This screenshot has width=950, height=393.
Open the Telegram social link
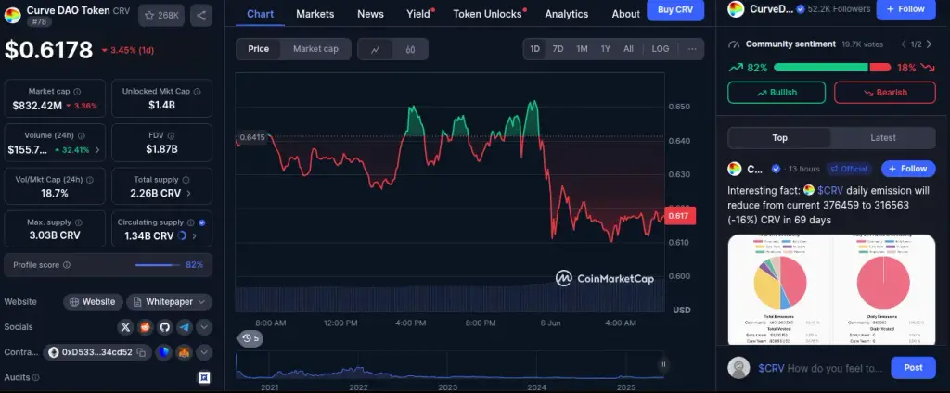tap(185, 327)
